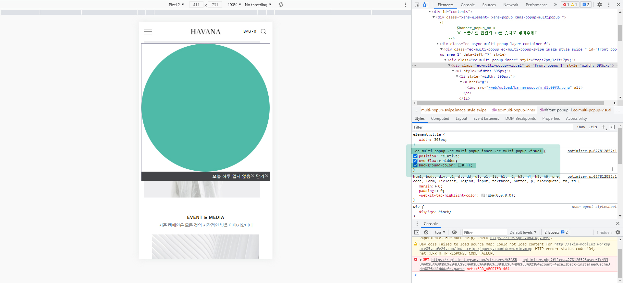Open console settings gear

(618, 232)
